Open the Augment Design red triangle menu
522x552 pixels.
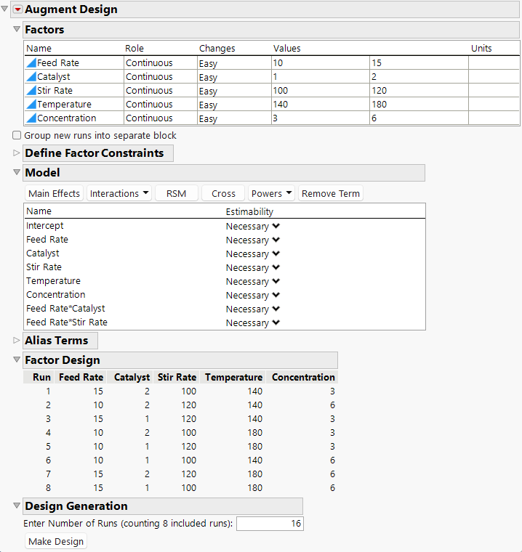pos(17,9)
